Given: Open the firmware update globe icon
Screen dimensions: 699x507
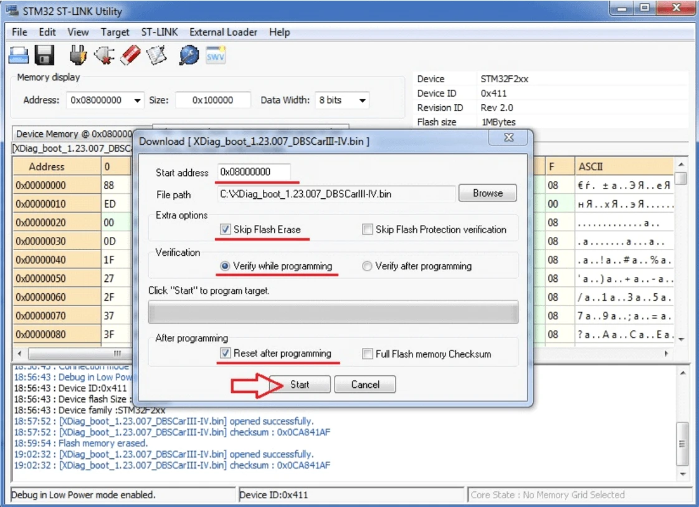Looking at the screenshot, I should (x=189, y=56).
